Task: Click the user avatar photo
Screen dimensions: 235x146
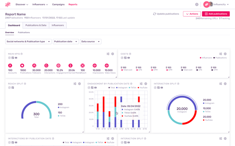Action: (x=211, y=4)
